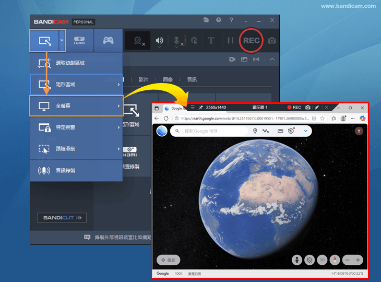
Task: Click the pause recording button
Action: point(230,41)
